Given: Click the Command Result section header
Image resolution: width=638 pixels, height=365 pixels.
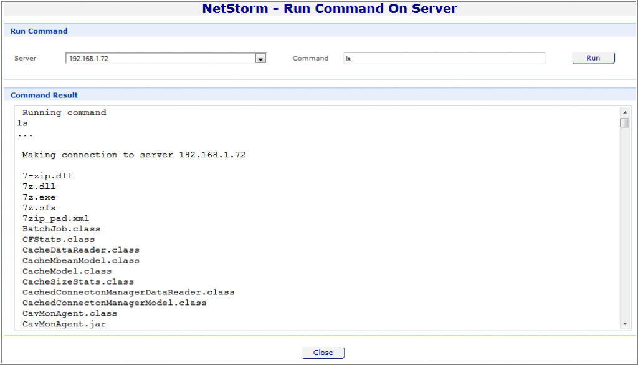Looking at the screenshot, I should [44, 95].
